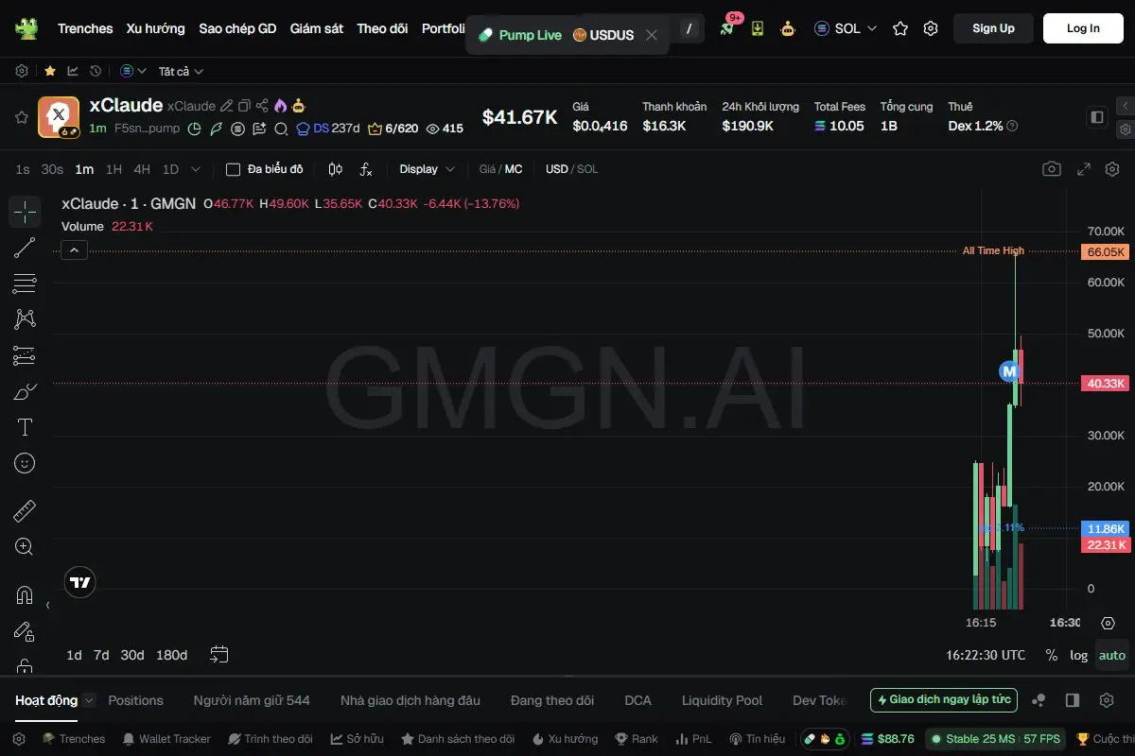Open the Xu hướng menu

click(156, 28)
